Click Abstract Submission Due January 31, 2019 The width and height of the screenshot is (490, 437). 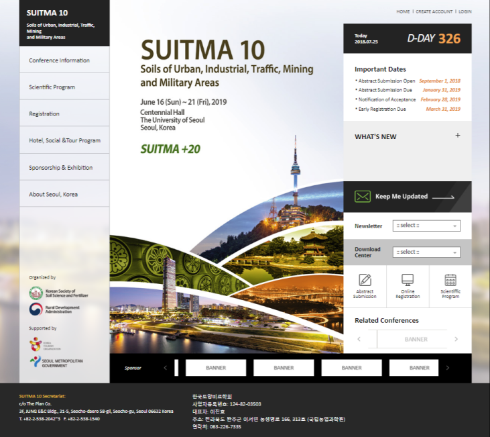tap(408, 90)
